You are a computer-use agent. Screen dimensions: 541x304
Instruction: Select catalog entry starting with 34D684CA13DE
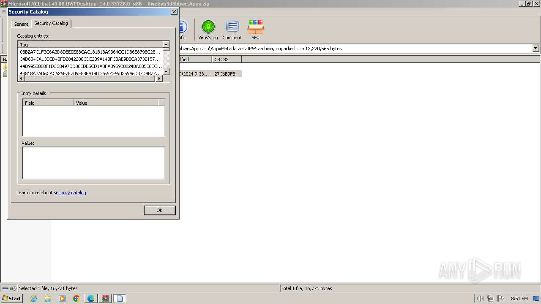pyautogui.click(x=90, y=59)
